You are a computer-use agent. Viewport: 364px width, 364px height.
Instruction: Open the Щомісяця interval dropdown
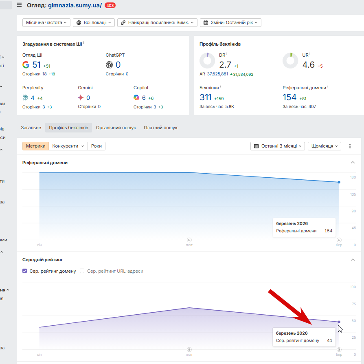point(325,146)
